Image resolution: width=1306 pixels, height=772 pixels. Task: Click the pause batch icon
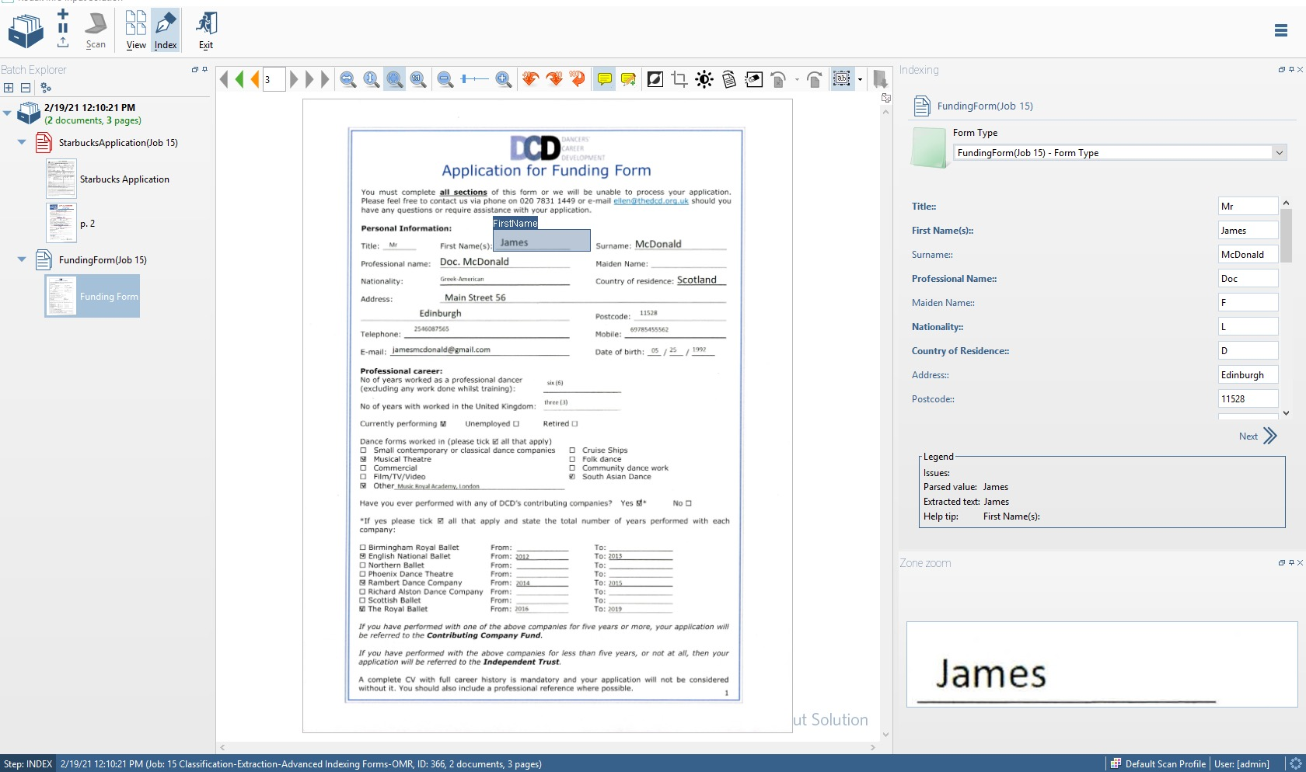tap(63, 27)
